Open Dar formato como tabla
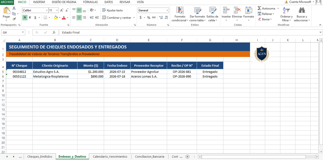The width and height of the screenshot is (323, 160). click(x=197, y=14)
